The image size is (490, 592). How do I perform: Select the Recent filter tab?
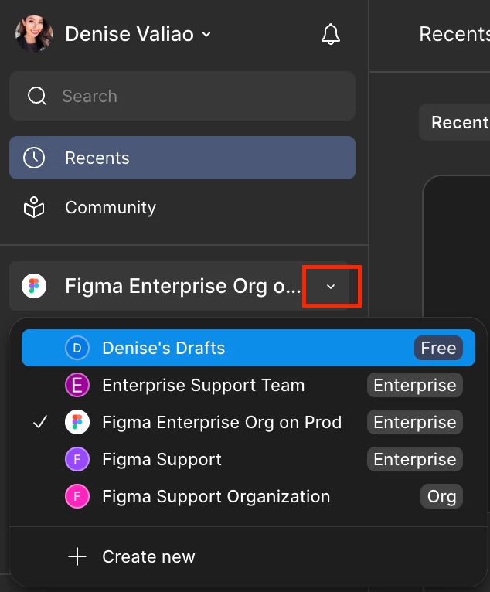click(454, 122)
